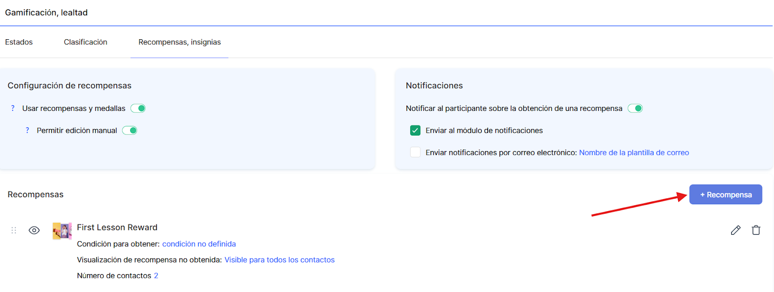Delete First Lesson Reward via trash icon
Image resolution: width=774 pixels, height=292 pixels.
(x=756, y=231)
